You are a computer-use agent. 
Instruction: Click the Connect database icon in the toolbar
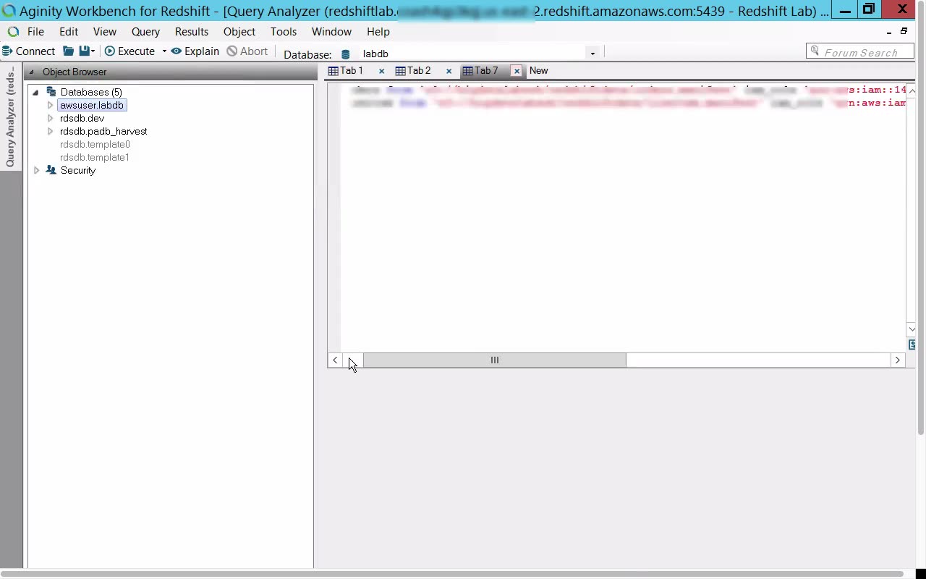[x=7, y=51]
